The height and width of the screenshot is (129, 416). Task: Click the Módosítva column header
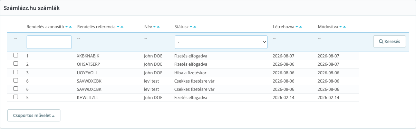[x=328, y=26]
